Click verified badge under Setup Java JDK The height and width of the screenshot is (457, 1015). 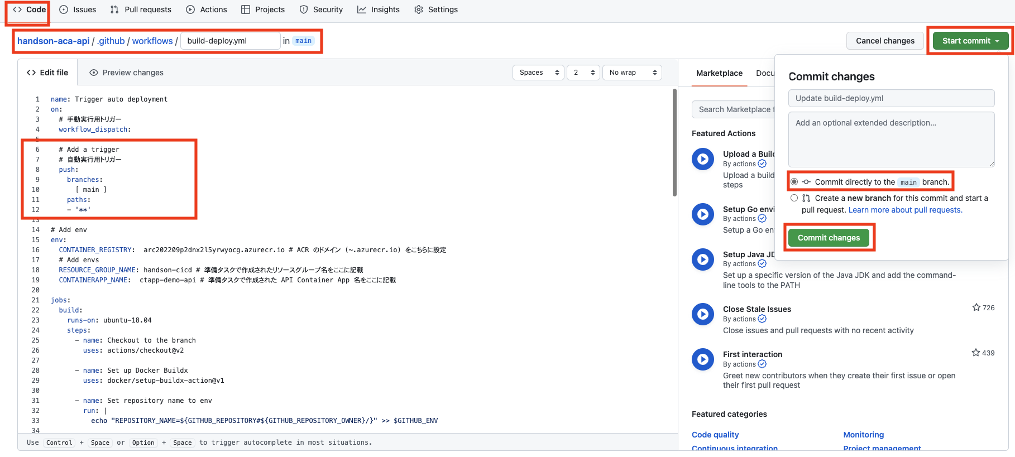pyautogui.click(x=762, y=264)
